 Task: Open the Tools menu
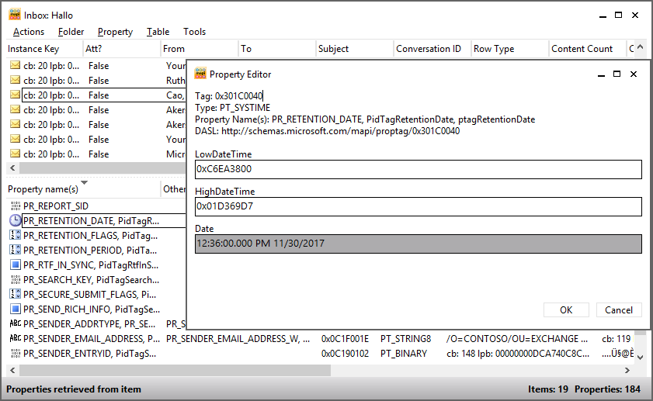(x=194, y=32)
